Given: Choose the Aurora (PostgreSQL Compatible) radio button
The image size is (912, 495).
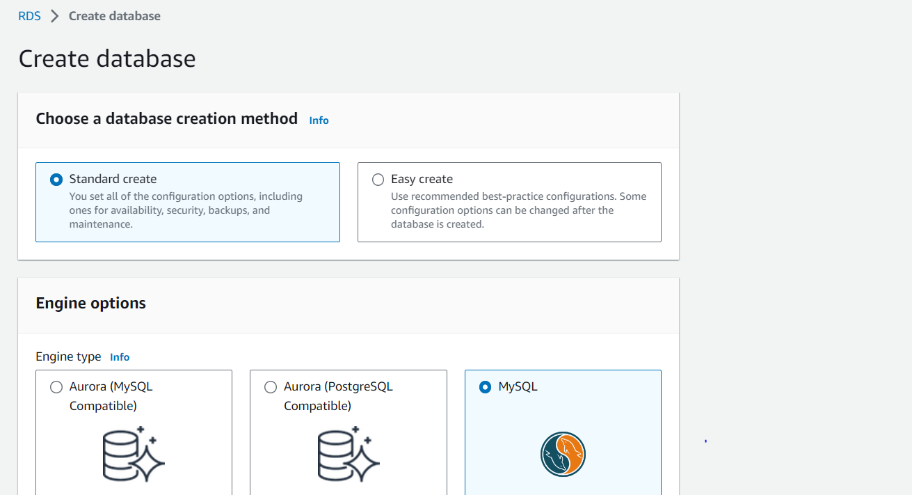Looking at the screenshot, I should click(x=271, y=387).
